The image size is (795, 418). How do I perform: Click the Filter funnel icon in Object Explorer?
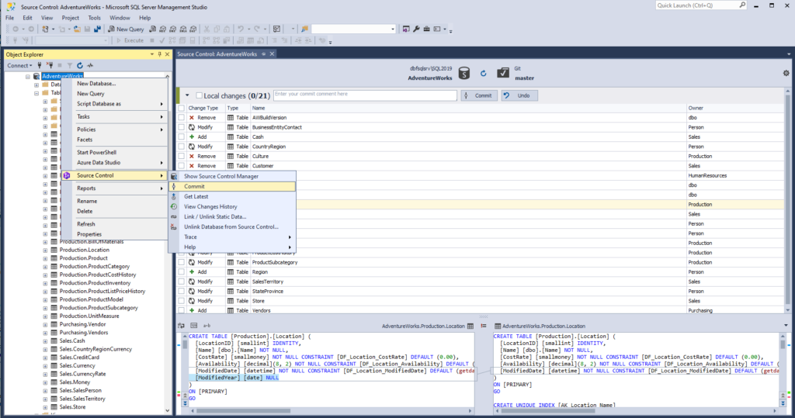(x=70, y=65)
